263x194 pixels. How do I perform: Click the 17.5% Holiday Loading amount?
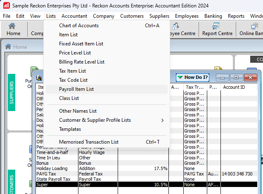click(161, 168)
